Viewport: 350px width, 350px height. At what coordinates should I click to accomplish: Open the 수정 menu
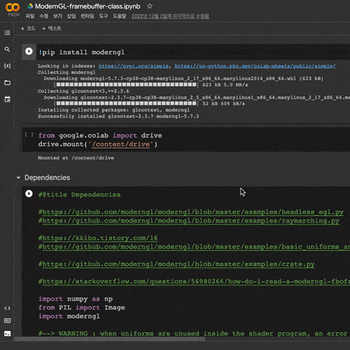pyautogui.click(x=43, y=16)
